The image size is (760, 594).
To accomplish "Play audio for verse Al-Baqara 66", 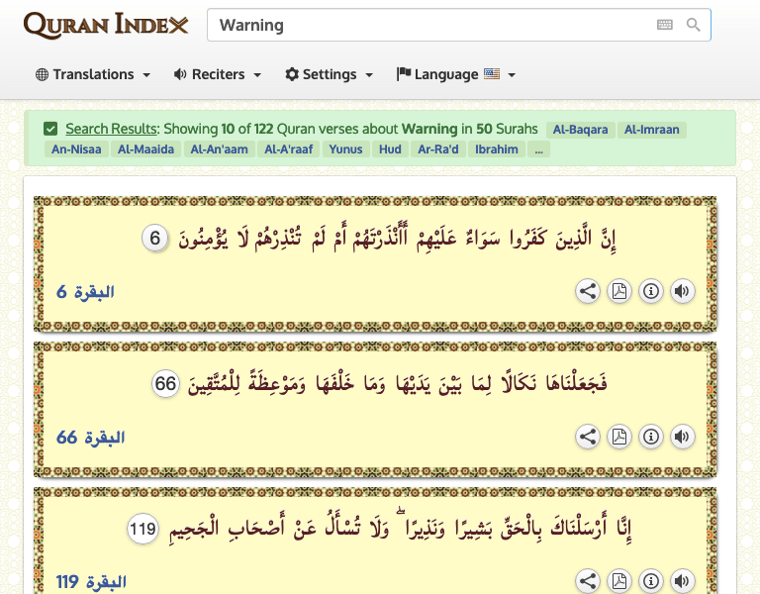I will [682, 437].
